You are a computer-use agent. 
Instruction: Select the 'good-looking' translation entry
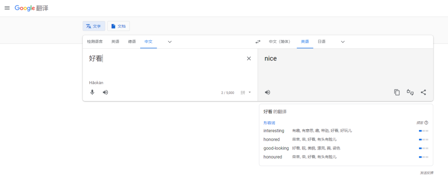[x=276, y=148]
